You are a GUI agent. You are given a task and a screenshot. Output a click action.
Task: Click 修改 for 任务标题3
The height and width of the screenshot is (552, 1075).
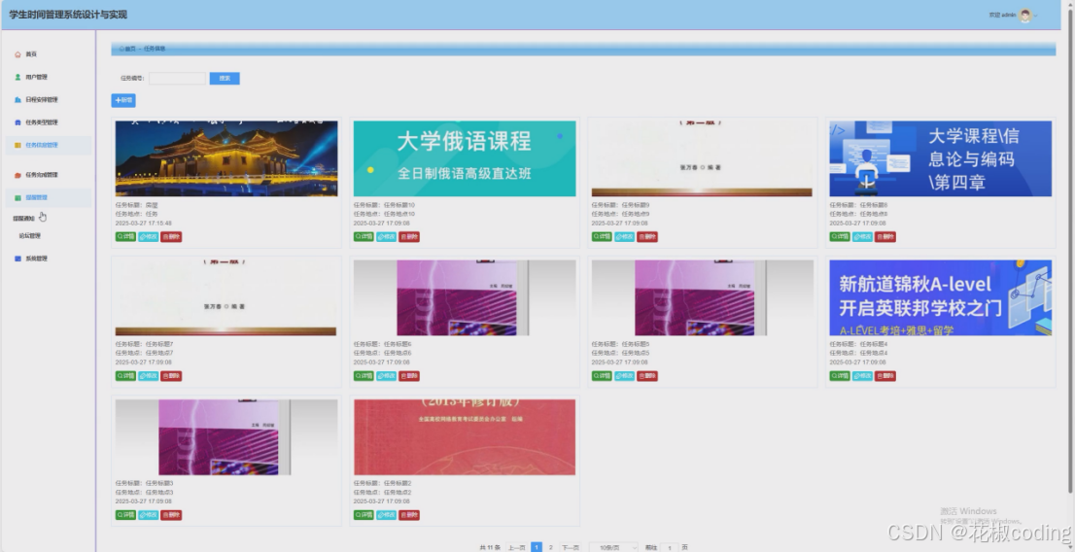(148, 515)
